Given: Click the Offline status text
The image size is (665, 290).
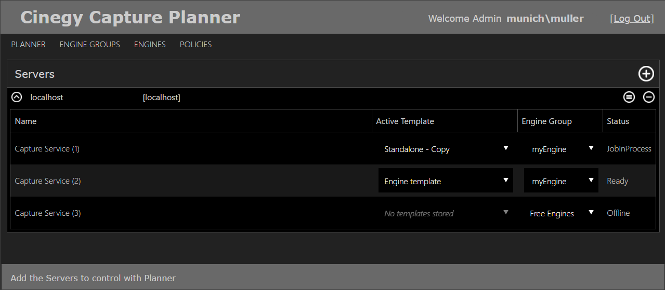Looking at the screenshot, I should point(618,213).
